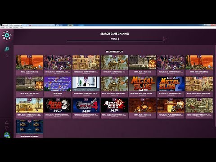216x162 pixels.
Task: Open the Metal Slader Glory game card
Action: [x=86, y=86]
